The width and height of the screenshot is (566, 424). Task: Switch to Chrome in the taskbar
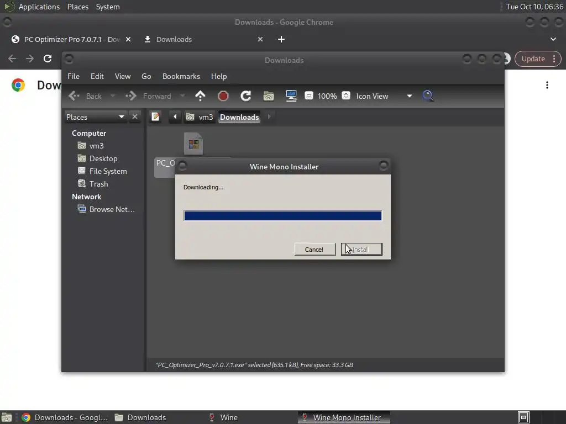(x=65, y=417)
